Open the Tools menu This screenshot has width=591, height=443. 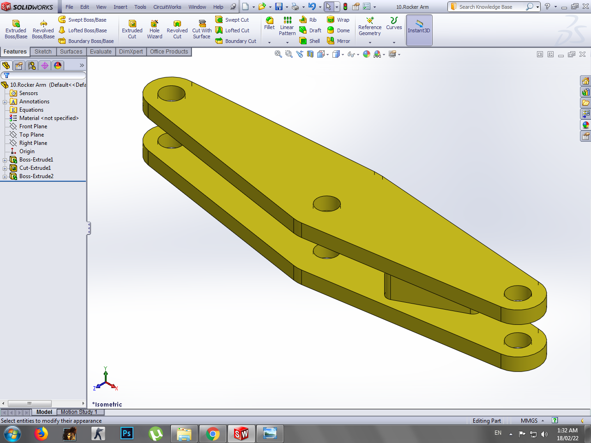(140, 7)
